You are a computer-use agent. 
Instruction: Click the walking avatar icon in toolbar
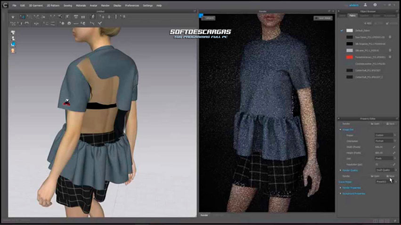pos(92,17)
